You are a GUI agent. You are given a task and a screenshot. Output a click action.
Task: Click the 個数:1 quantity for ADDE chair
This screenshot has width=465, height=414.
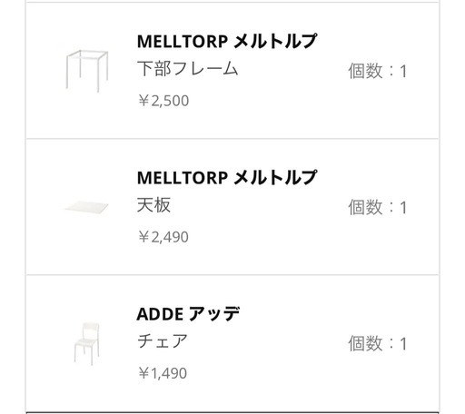378,343
